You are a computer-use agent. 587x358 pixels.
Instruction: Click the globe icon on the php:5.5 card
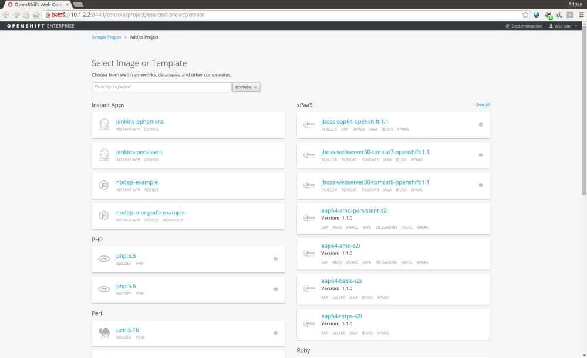point(275,258)
